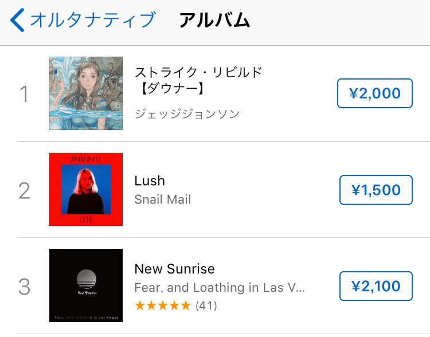Buy ストライク・リビルド album for ¥2,000
Screen dimensions: 430x337
(x=374, y=93)
